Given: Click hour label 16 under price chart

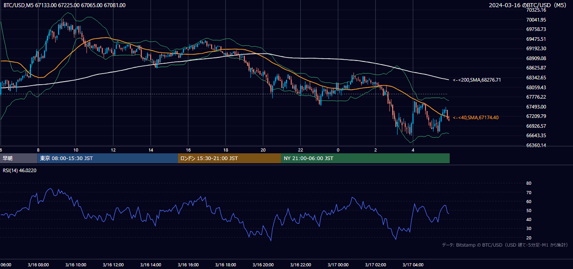Looking at the screenshot, I should tap(188, 150).
